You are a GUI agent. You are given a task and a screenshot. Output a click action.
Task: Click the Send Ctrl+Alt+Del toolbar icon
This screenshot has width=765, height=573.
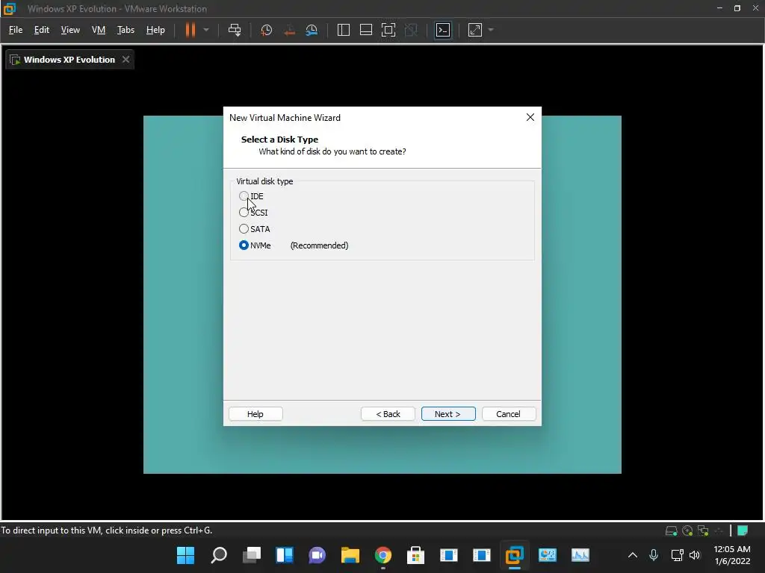coord(235,30)
